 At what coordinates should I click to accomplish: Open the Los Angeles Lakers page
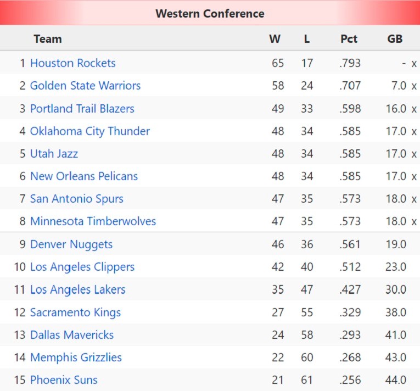click(77, 289)
